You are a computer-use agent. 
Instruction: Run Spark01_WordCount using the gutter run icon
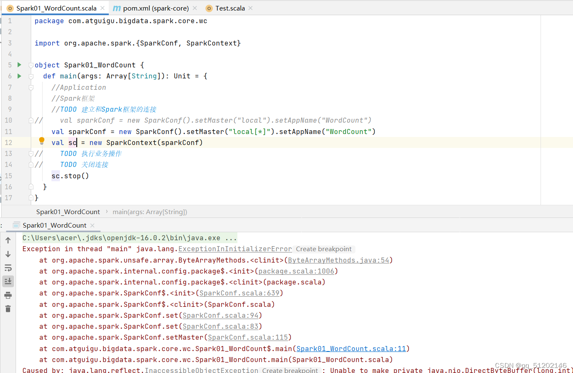tap(19, 65)
